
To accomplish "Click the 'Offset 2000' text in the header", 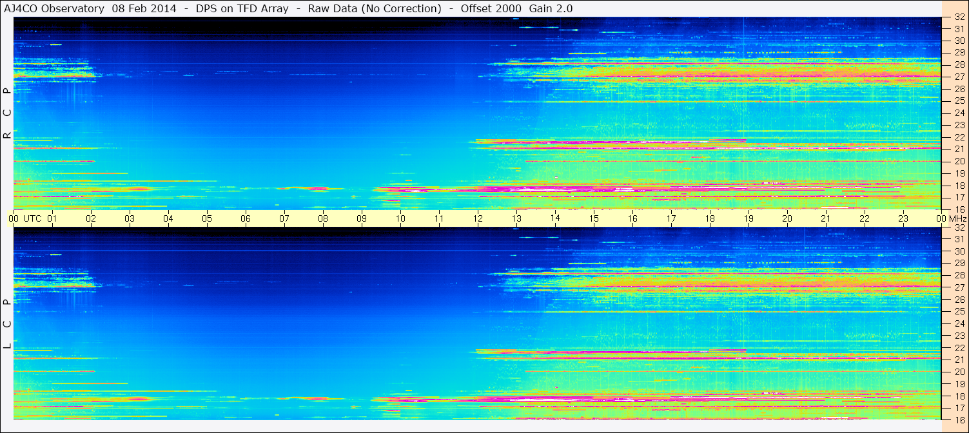I will click(x=491, y=8).
